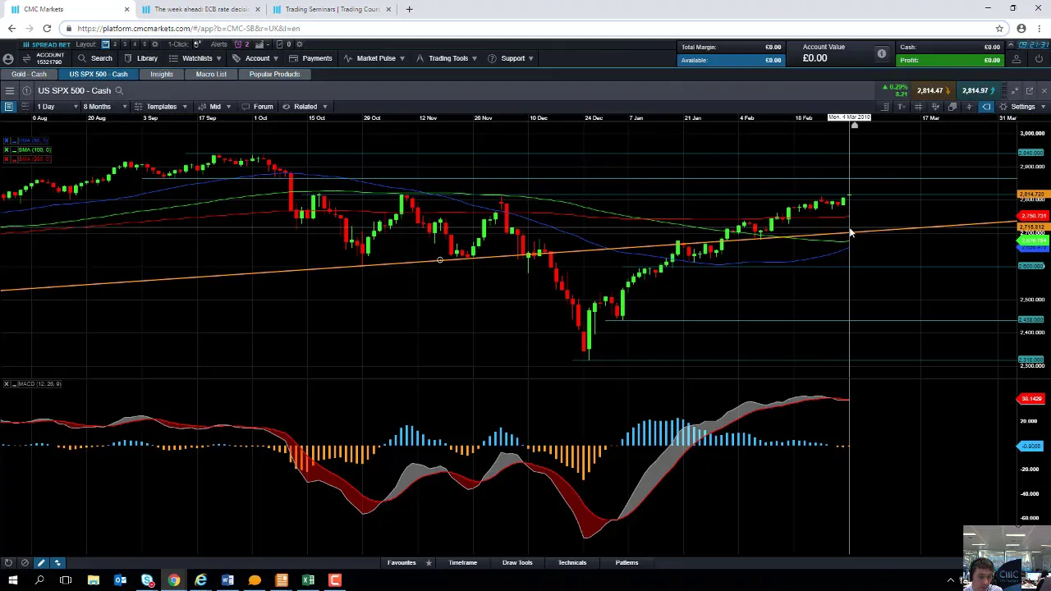Image resolution: width=1051 pixels, height=591 pixels.
Task: Open the 8 Months range dropdown
Action: coord(104,107)
